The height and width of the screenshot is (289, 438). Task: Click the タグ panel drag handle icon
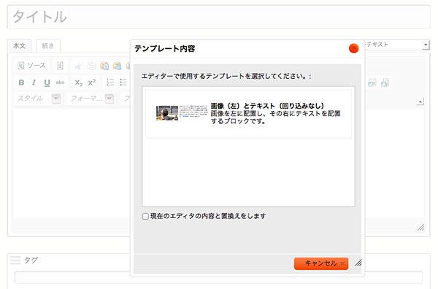pos(15,261)
